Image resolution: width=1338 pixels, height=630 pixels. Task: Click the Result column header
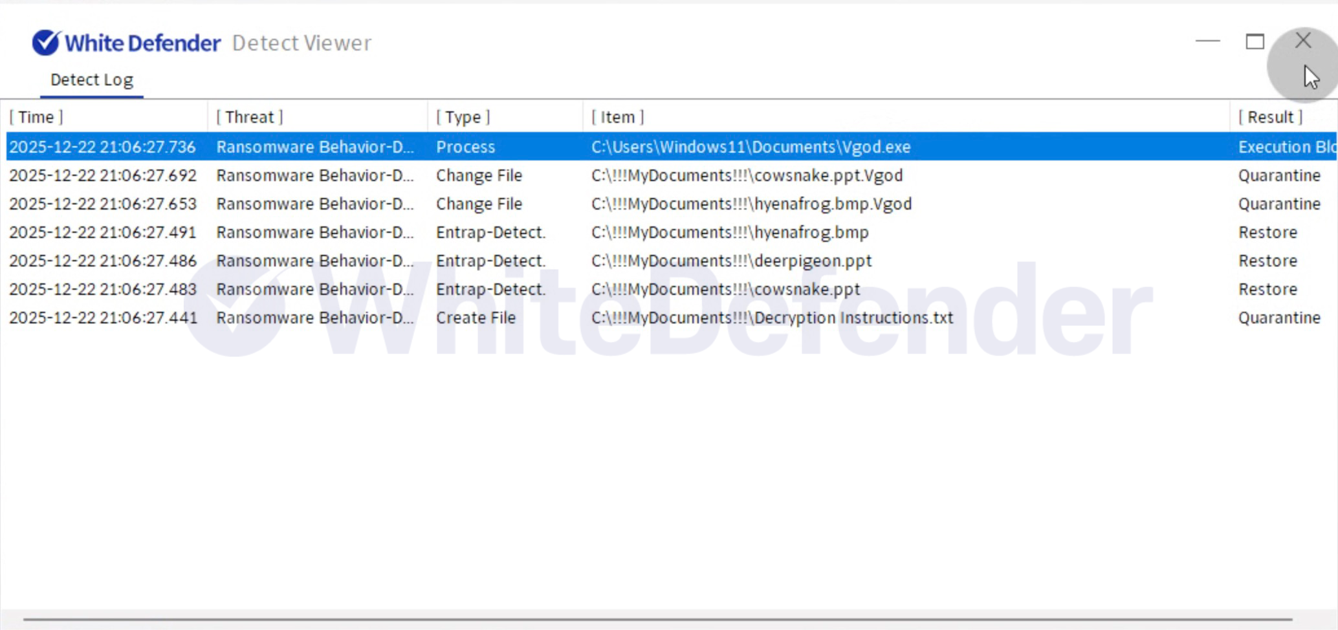pos(1270,117)
